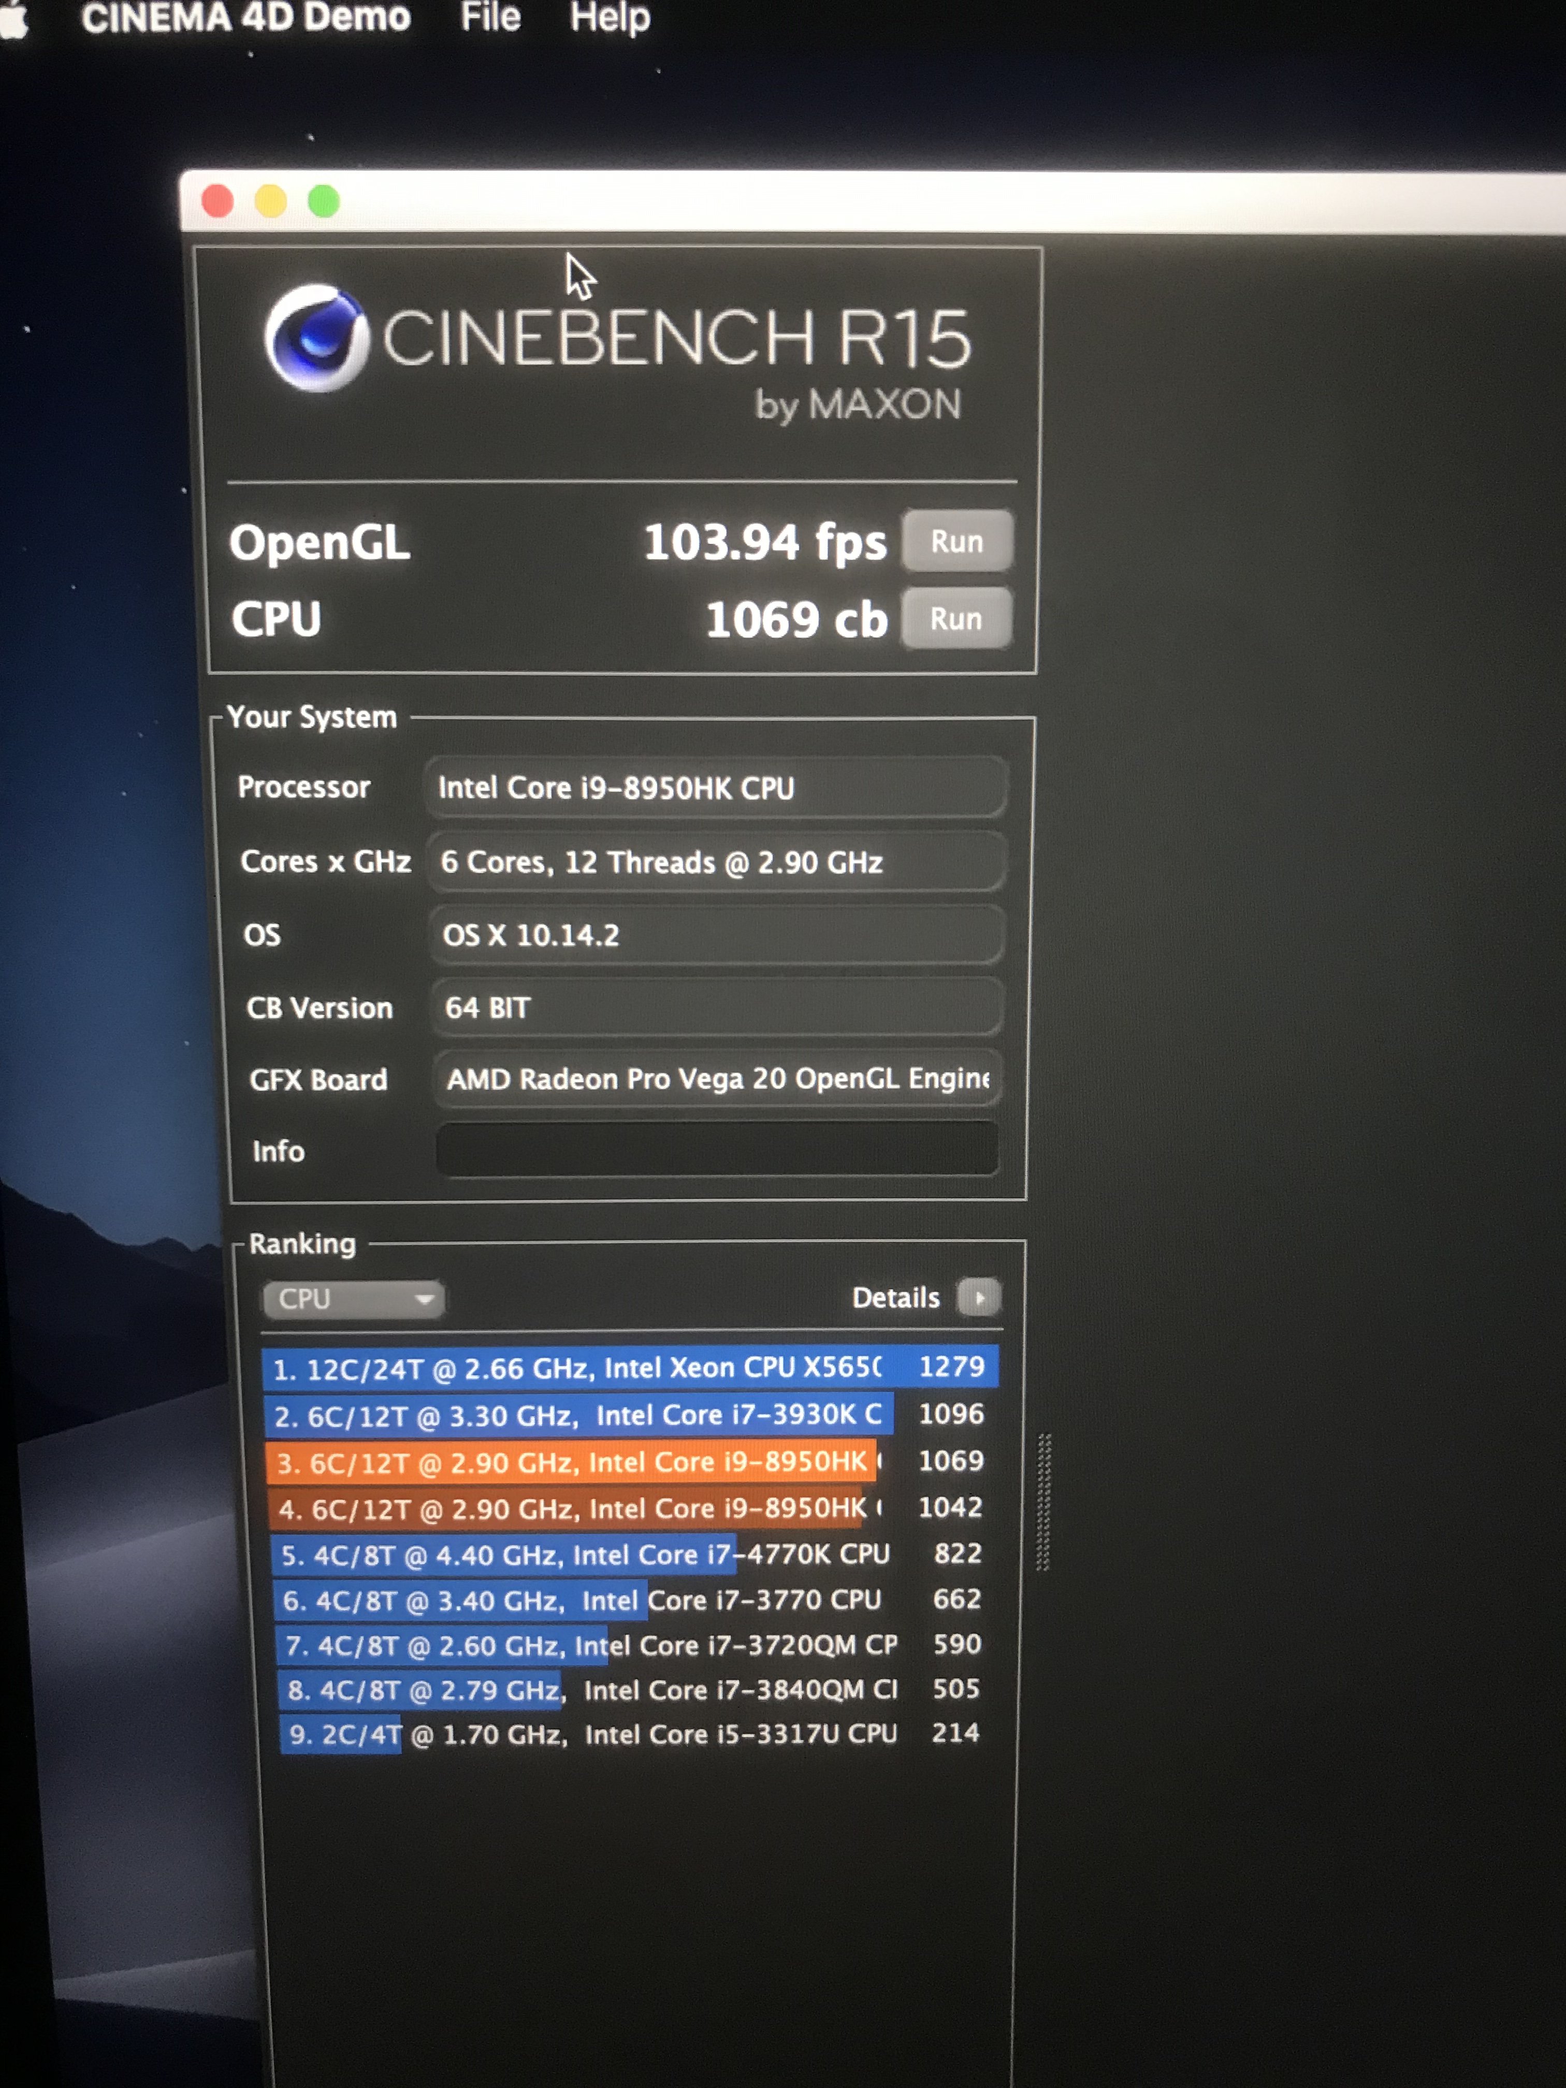Open the CPU ranking dropdown
The width and height of the screenshot is (1566, 2088).
353,1299
